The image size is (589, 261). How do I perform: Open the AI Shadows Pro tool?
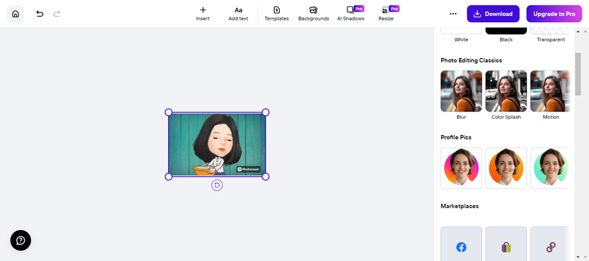click(351, 14)
